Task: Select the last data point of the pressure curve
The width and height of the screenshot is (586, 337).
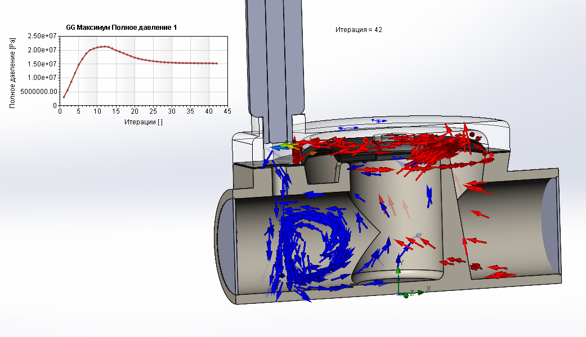Action: point(216,64)
